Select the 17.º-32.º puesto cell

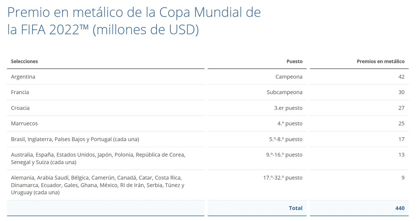click(x=283, y=178)
